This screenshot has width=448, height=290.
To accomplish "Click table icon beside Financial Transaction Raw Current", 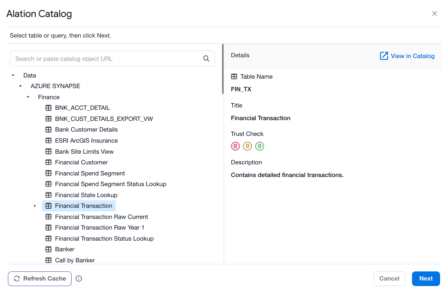I will [x=49, y=217].
